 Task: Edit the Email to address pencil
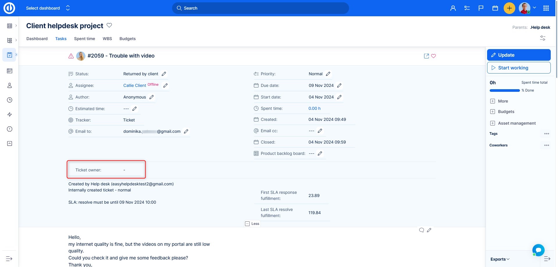[x=186, y=131]
